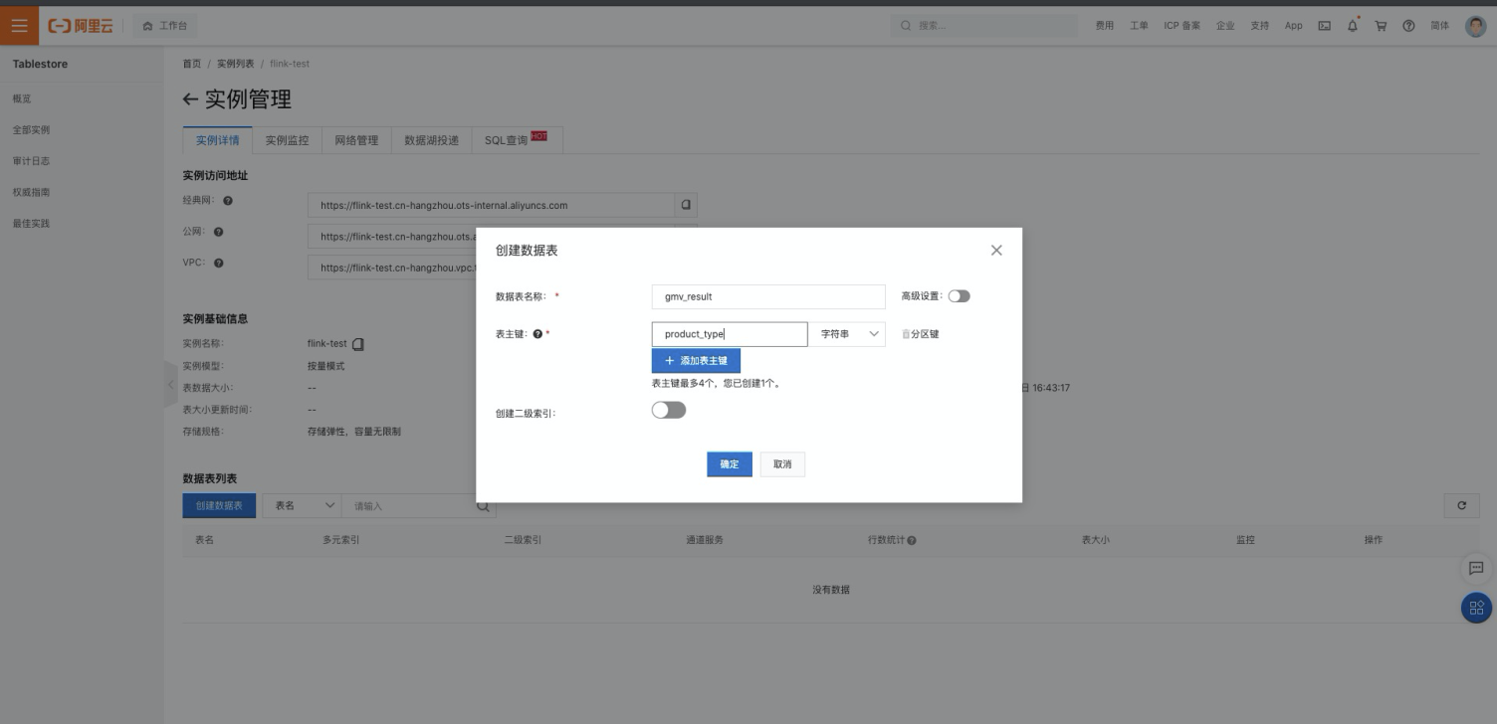Open the 工作台 workbench button
The image size is (1497, 724).
point(165,26)
